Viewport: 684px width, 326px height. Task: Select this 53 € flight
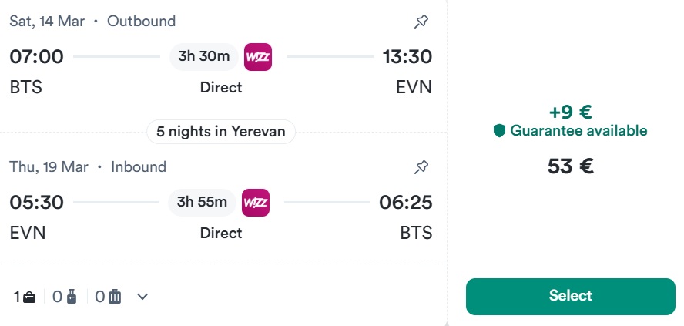coord(570,296)
